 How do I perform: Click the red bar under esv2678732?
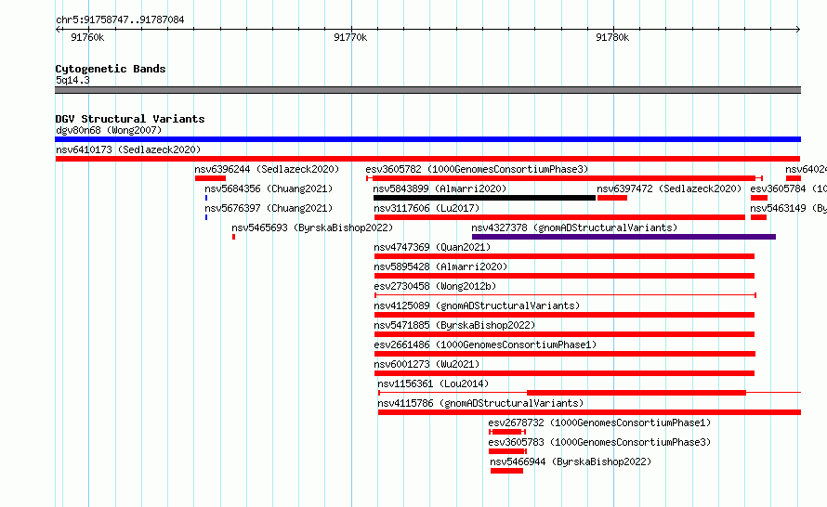[x=507, y=432]
